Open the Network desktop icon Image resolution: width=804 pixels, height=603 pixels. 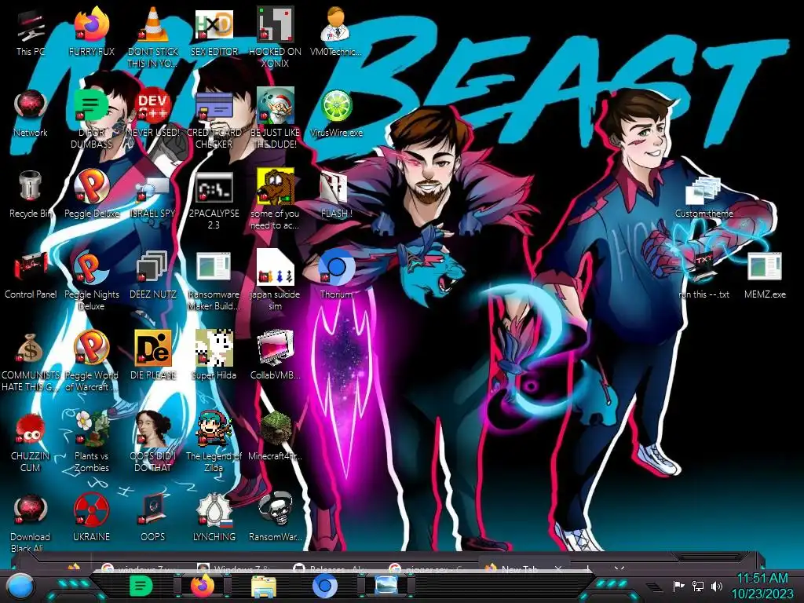pyautogui.click(x=31, y=111)
